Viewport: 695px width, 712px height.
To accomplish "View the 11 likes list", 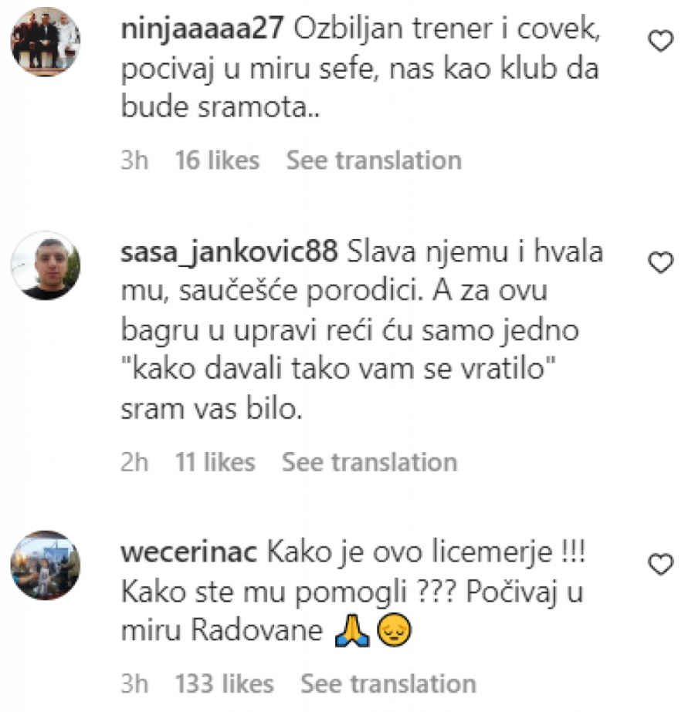I will pos(215,462).
